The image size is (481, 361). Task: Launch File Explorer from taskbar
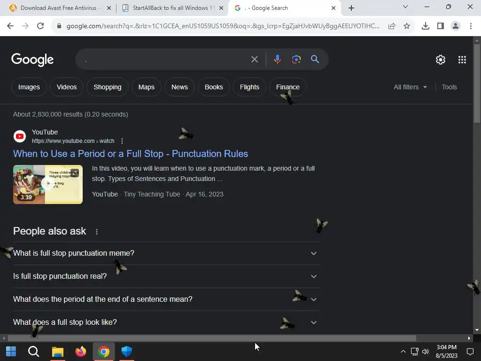click(58, 352)
